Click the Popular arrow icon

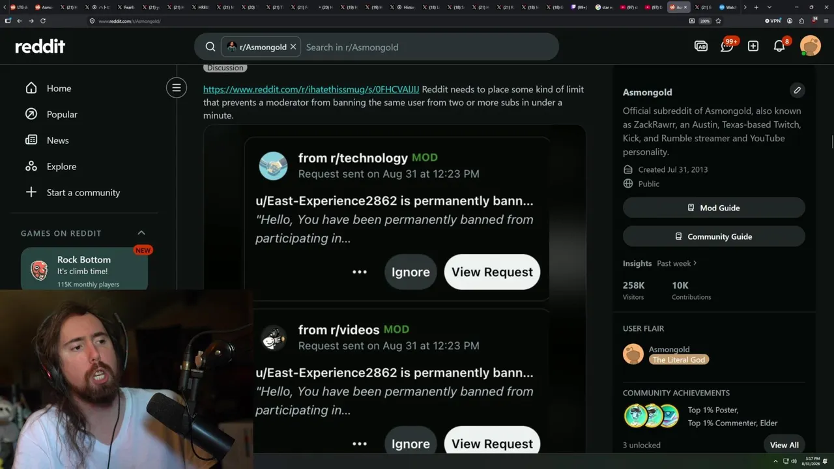(31, 114)
